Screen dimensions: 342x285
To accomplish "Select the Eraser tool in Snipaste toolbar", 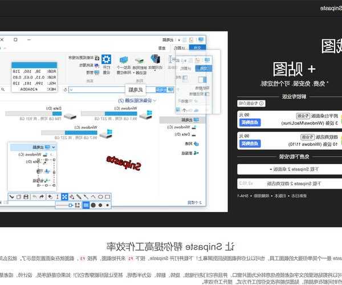I will (x=50, y=197).
